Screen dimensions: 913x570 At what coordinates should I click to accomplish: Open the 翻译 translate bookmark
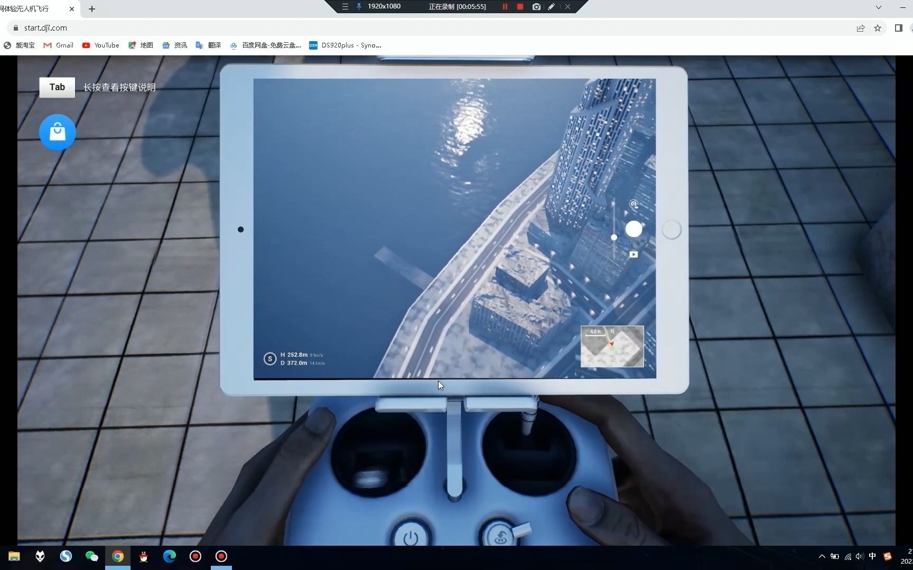coord(208,45)
